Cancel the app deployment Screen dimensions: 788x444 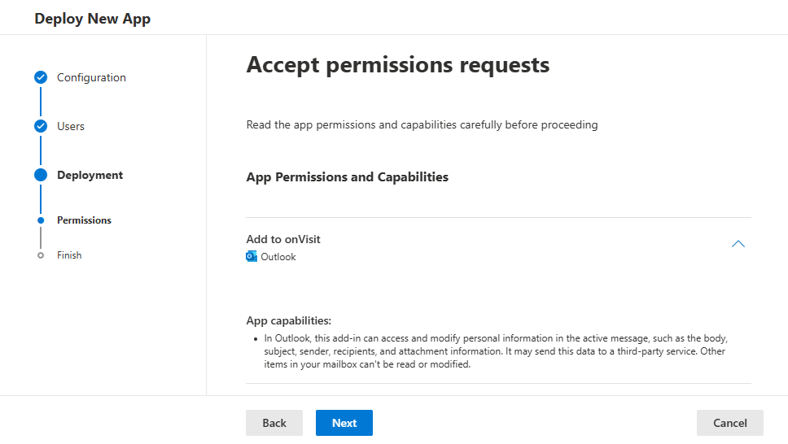pyautogui.click(x=729, y=423)
